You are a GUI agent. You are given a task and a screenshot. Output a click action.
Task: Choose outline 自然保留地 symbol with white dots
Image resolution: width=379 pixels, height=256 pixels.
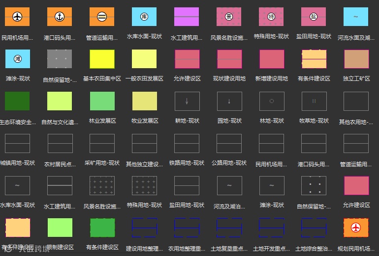[x=314, y=185]
